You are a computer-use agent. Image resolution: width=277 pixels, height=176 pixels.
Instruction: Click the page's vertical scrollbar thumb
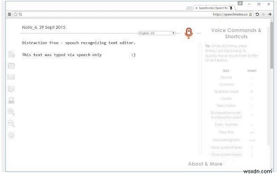pyautogui.click(x=272, y=45)
